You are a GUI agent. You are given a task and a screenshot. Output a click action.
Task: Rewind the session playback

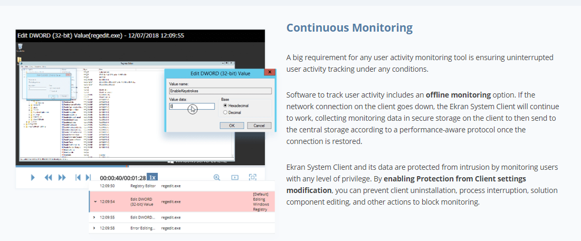pyautogui.click(x=48, y=177)
